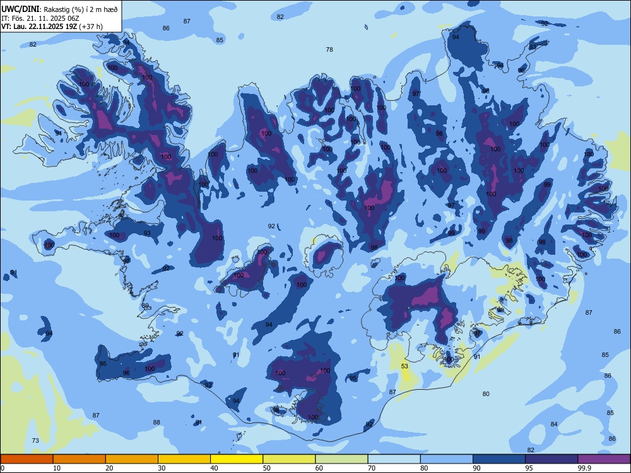This screenshot has width=631, height=473.
Task: Click the valid time line "VT: Lau. 22.11.2025 19Z"
Action: (x=40, y=26)
